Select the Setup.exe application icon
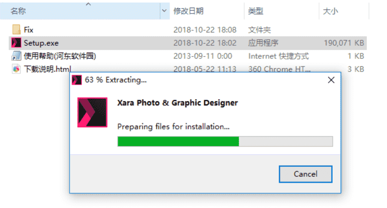This screenshot has width=387, height=208. point(16,43)
